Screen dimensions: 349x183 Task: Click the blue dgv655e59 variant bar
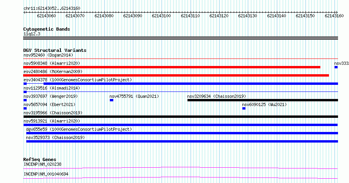pyautogui.click(x=182, y=133)
